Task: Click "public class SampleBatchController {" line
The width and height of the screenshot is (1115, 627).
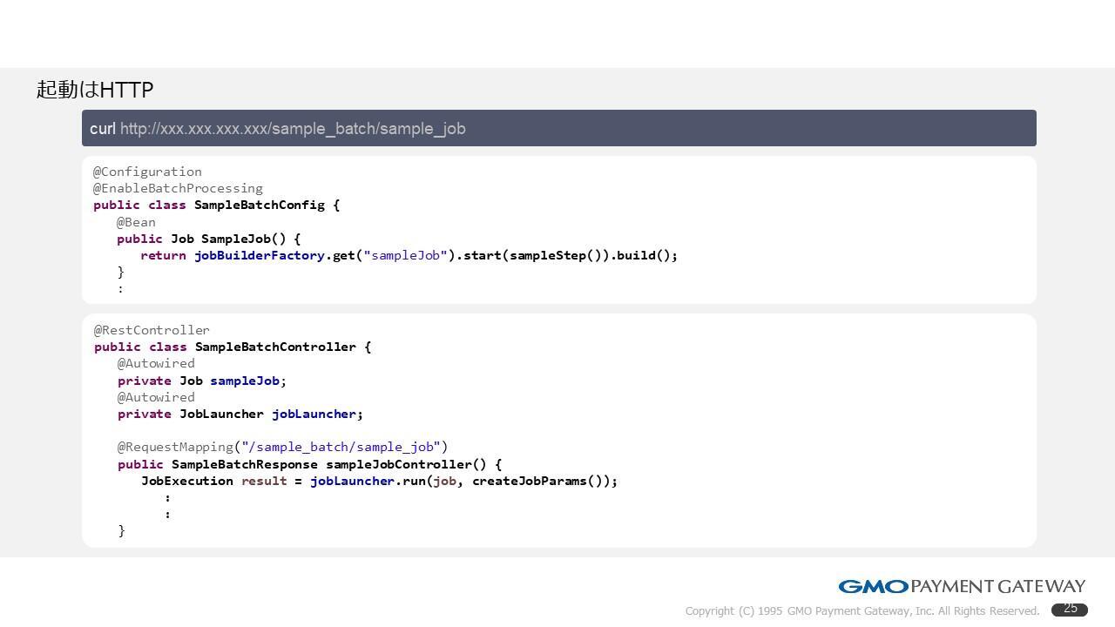Action: coord(233,347)
